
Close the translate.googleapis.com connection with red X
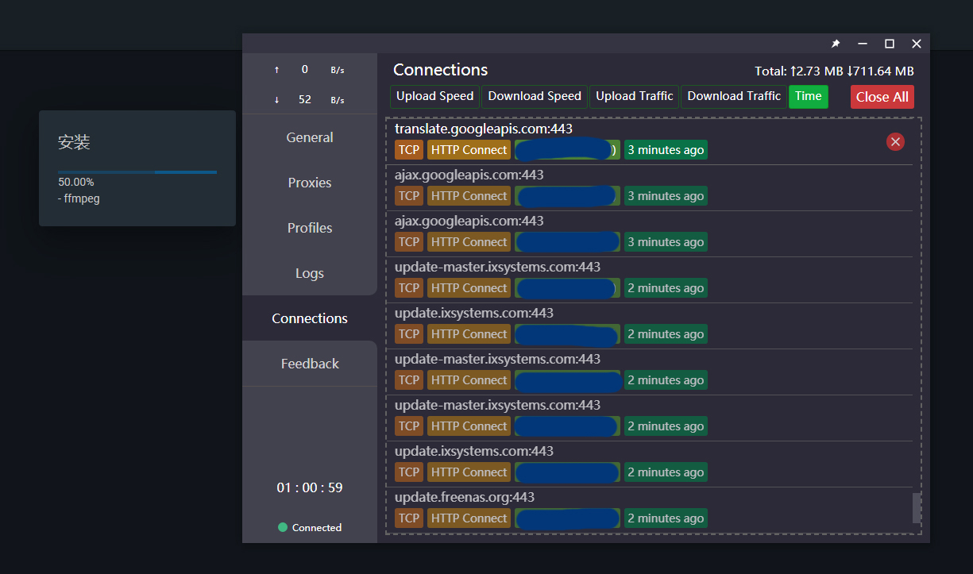[895, 141]
